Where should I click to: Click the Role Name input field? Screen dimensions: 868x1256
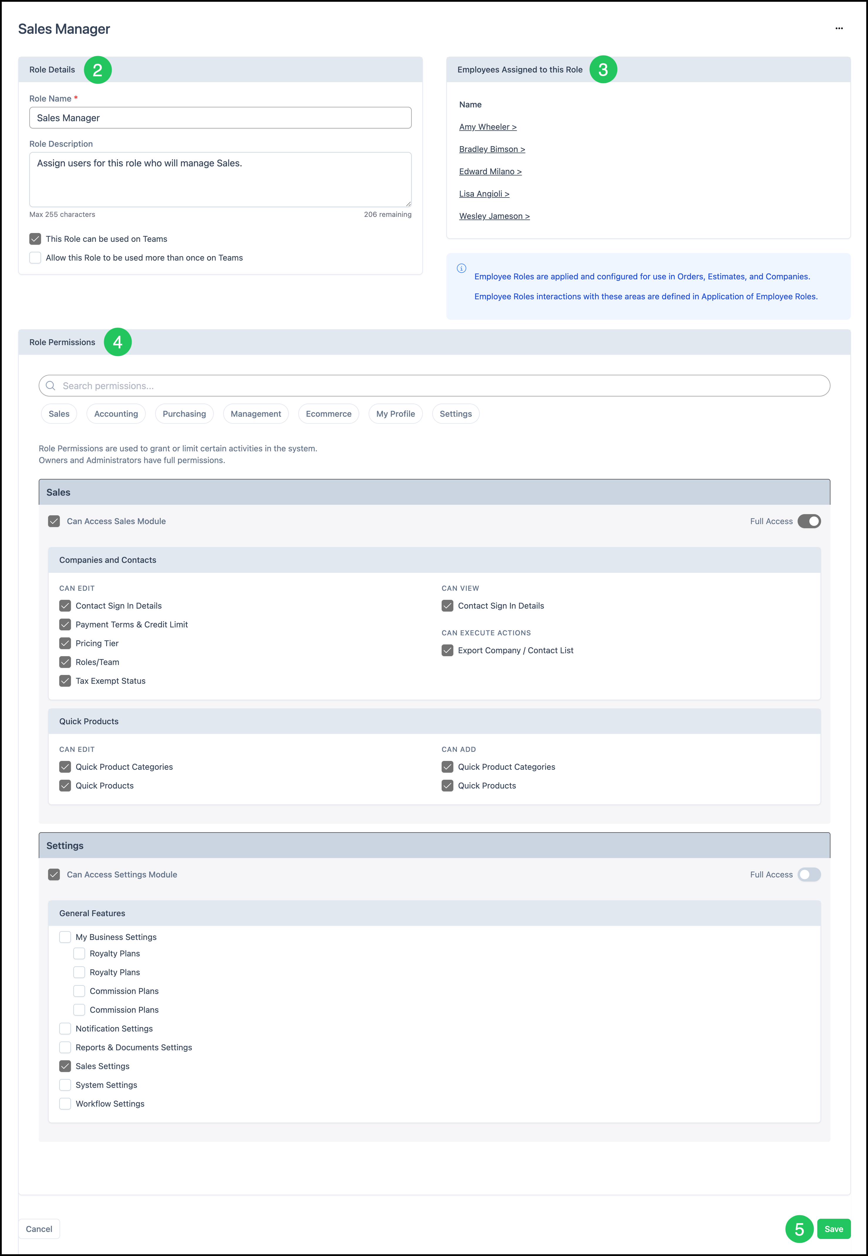tap(220, 118)
